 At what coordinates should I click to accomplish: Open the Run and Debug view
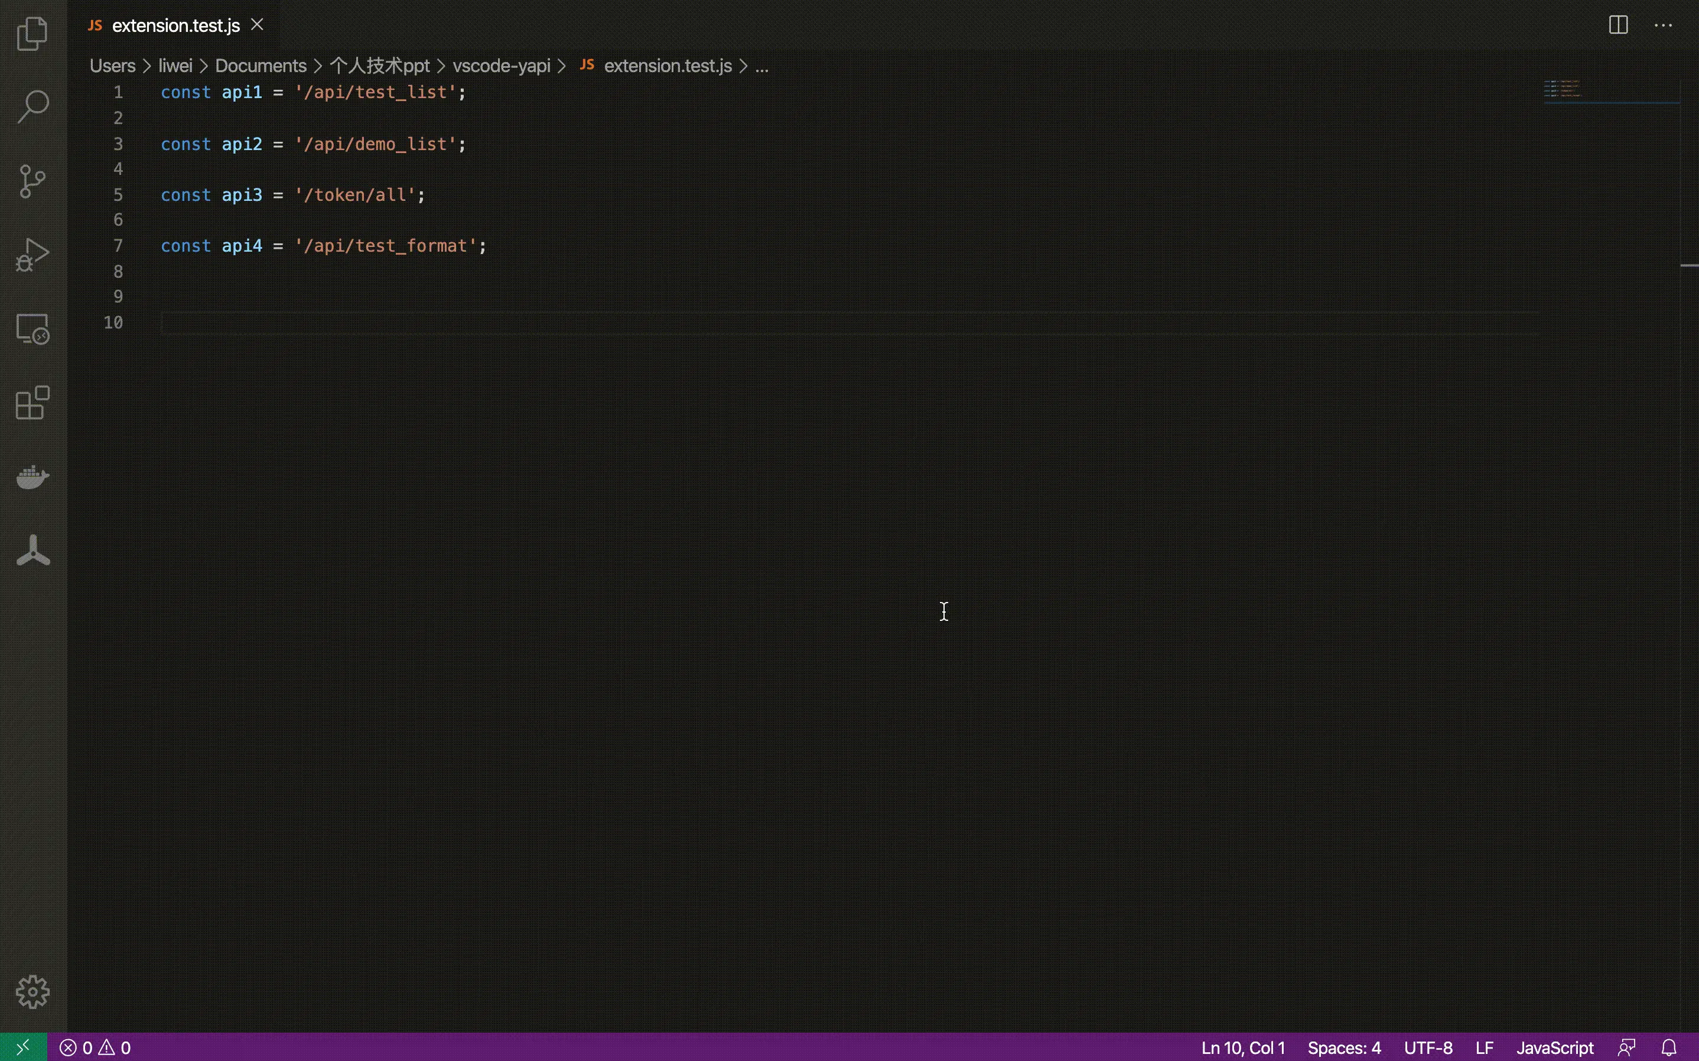(32, 255)
